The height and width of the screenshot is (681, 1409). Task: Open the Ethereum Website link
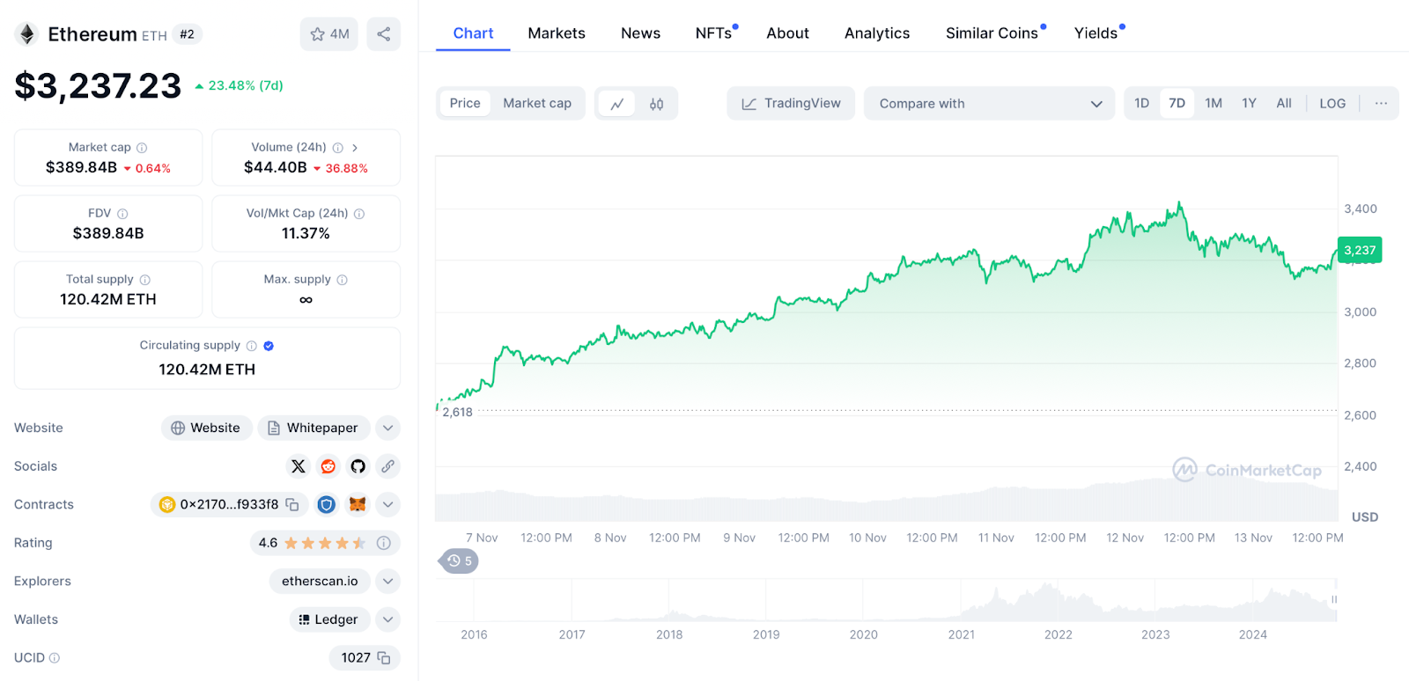(x=206, y=428)
